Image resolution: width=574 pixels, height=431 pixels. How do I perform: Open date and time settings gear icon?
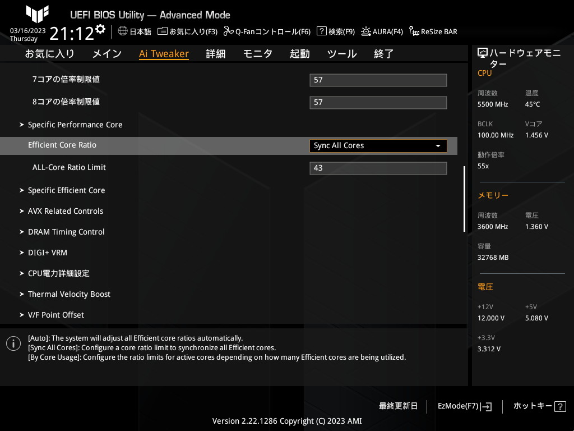pyautogui.click(x=100, y=29)
